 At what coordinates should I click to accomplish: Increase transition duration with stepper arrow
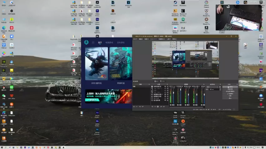220,89
